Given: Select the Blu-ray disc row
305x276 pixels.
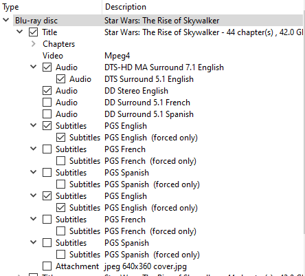Looking at the screenshot, I should (158, 21).
